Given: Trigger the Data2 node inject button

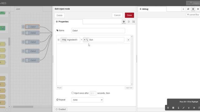Looking at the screenshot, I should [x=23, y=33].
